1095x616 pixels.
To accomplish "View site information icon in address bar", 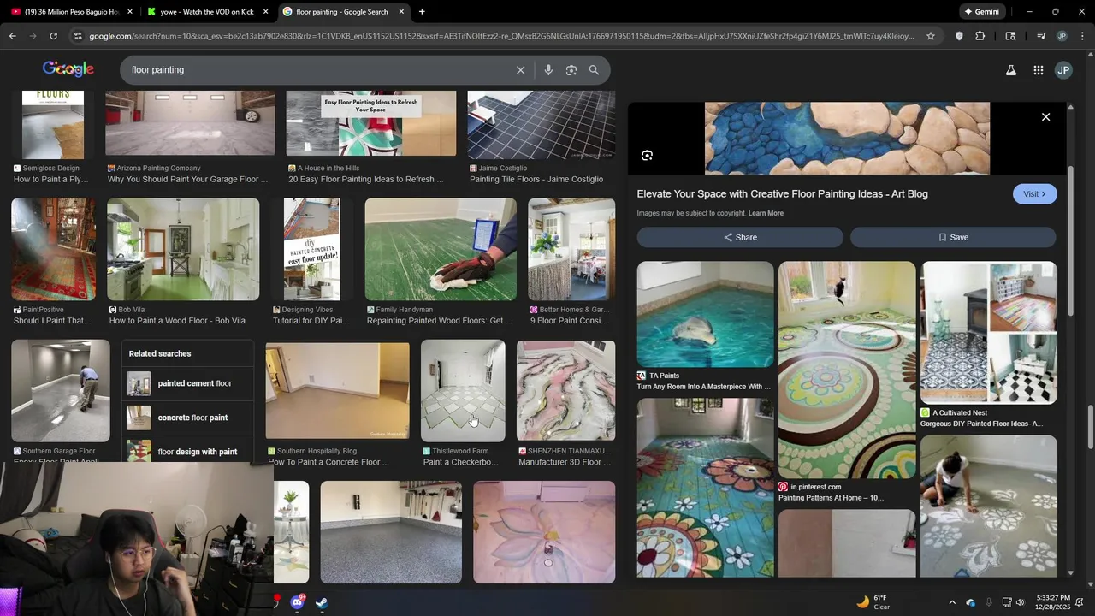I will click(78, 36).
